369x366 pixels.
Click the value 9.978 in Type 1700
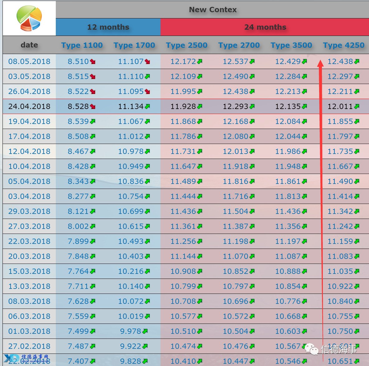pyautogui.click(x=131, y=331)
